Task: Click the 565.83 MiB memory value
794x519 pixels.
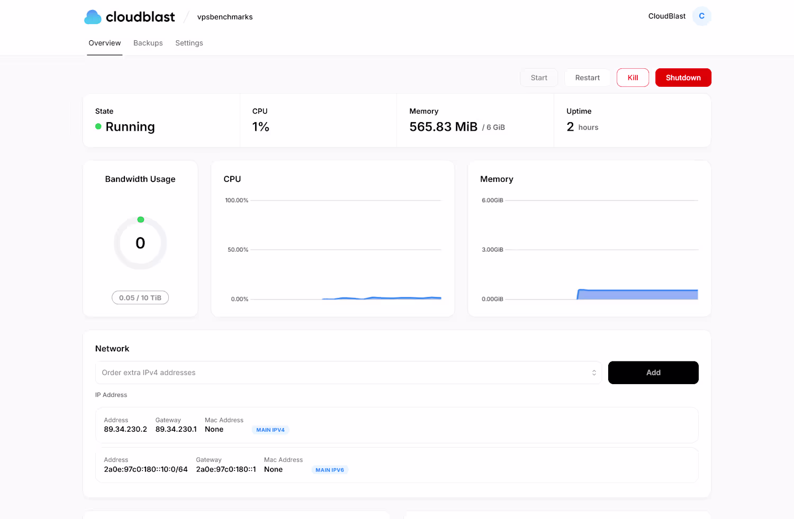Action: pos(444,127)
